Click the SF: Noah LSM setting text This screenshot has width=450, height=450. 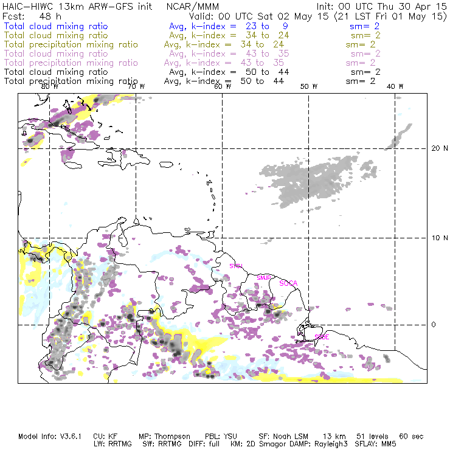283,437
